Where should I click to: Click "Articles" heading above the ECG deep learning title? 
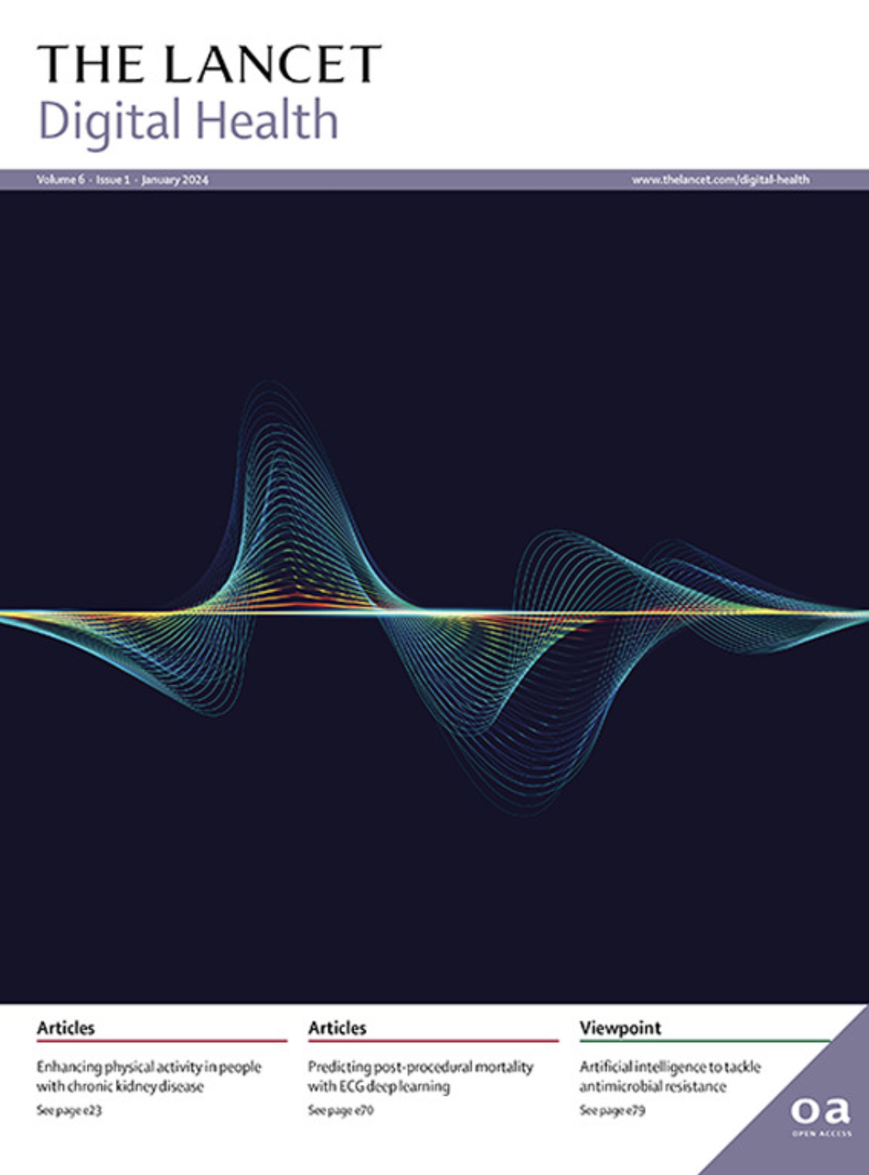point(337,1028)
